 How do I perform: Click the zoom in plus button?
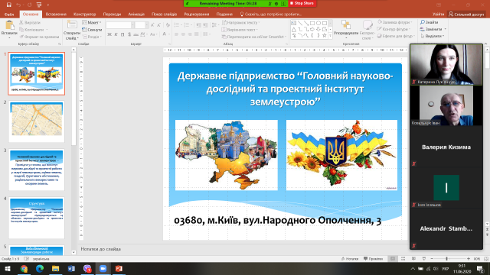[469, 259]
